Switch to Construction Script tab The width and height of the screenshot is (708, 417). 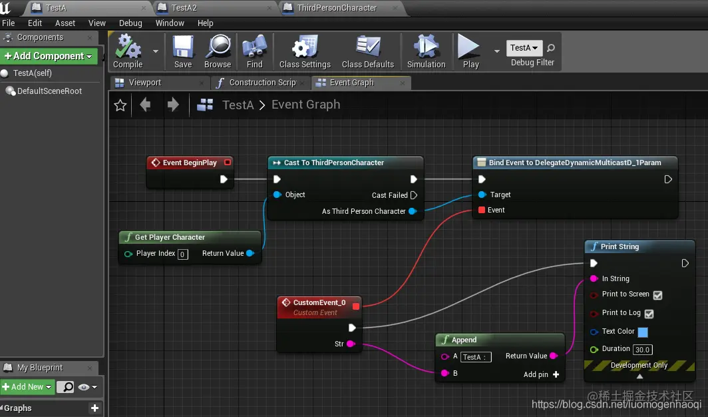point(261,83)
